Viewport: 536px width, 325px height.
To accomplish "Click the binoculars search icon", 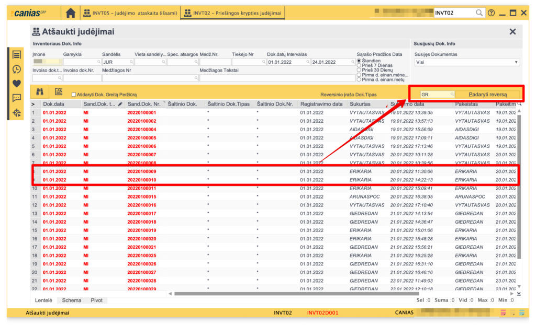I will 39,92.
